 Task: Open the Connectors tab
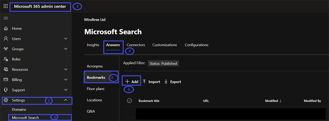136,45
